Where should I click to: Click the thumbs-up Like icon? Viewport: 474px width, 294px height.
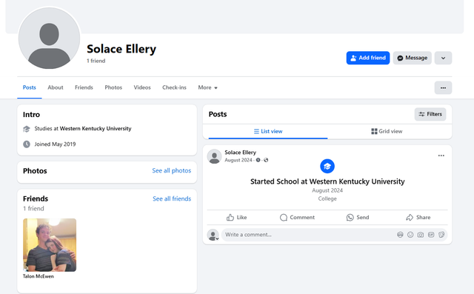(x=230, y=217)
